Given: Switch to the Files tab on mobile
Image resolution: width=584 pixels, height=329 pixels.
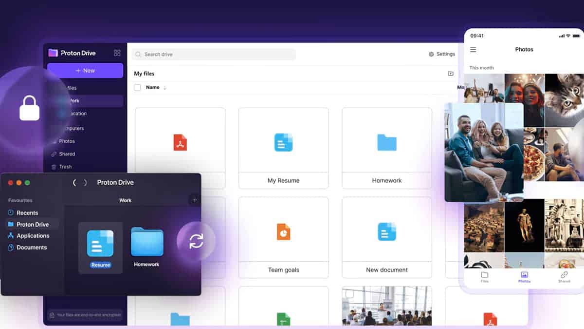Looking at the screenshot, I should (x=485, y=277).
